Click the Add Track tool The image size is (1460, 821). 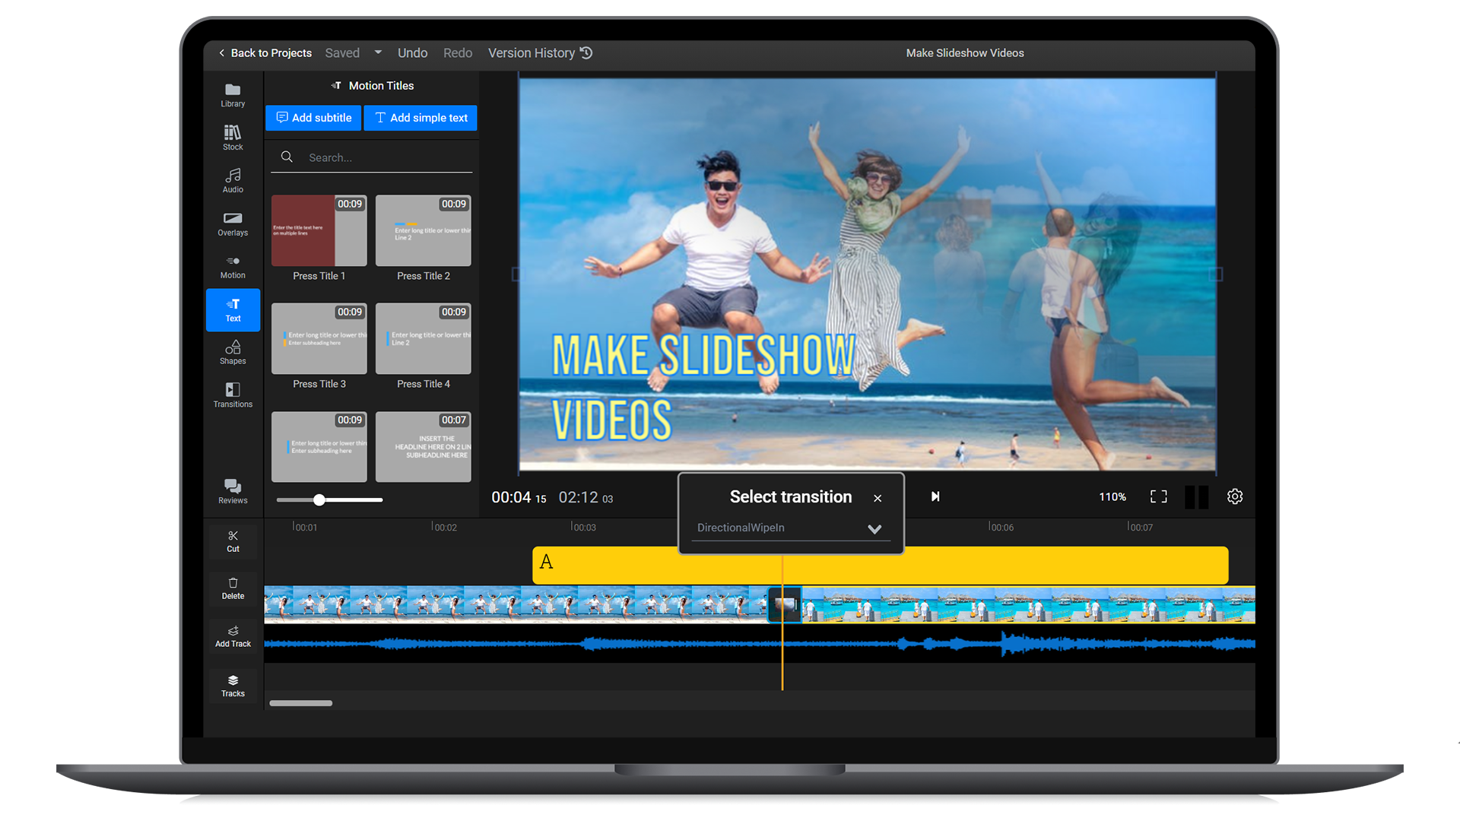233,636
